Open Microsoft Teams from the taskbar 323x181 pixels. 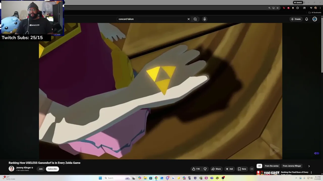pyautogui.click(x=212, y=178)
